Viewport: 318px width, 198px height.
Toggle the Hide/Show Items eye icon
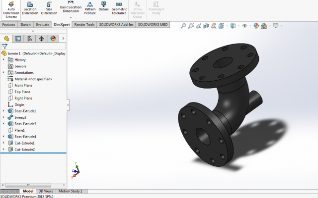click(x=245, y=26)
